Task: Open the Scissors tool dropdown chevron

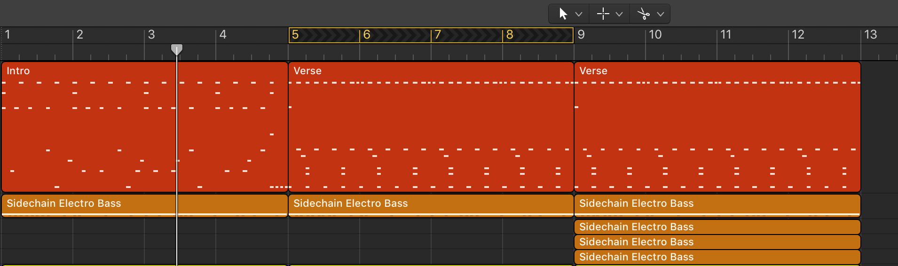Action: (x=661, y=14)
